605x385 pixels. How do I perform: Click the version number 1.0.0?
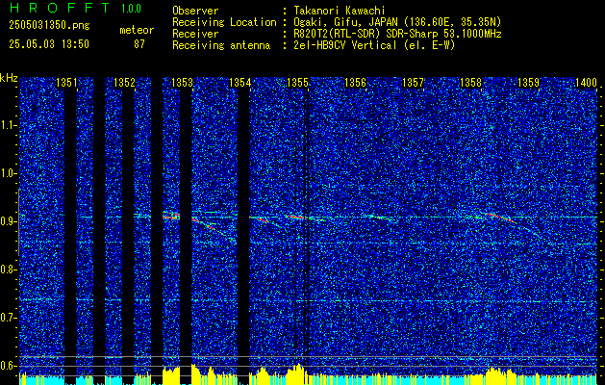(x=131, y=9)
